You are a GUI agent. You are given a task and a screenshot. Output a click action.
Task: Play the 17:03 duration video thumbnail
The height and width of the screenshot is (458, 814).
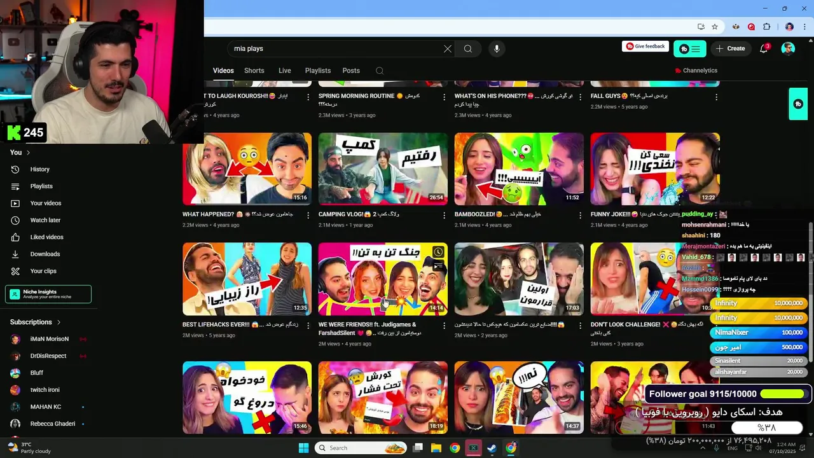tap(519, 279)
